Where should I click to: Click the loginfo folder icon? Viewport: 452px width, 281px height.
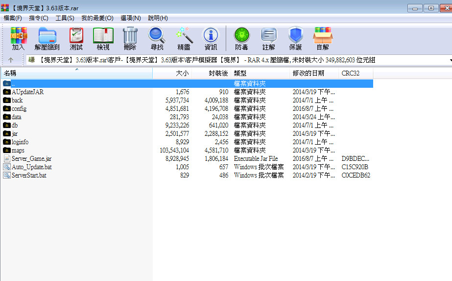point(7,142)
